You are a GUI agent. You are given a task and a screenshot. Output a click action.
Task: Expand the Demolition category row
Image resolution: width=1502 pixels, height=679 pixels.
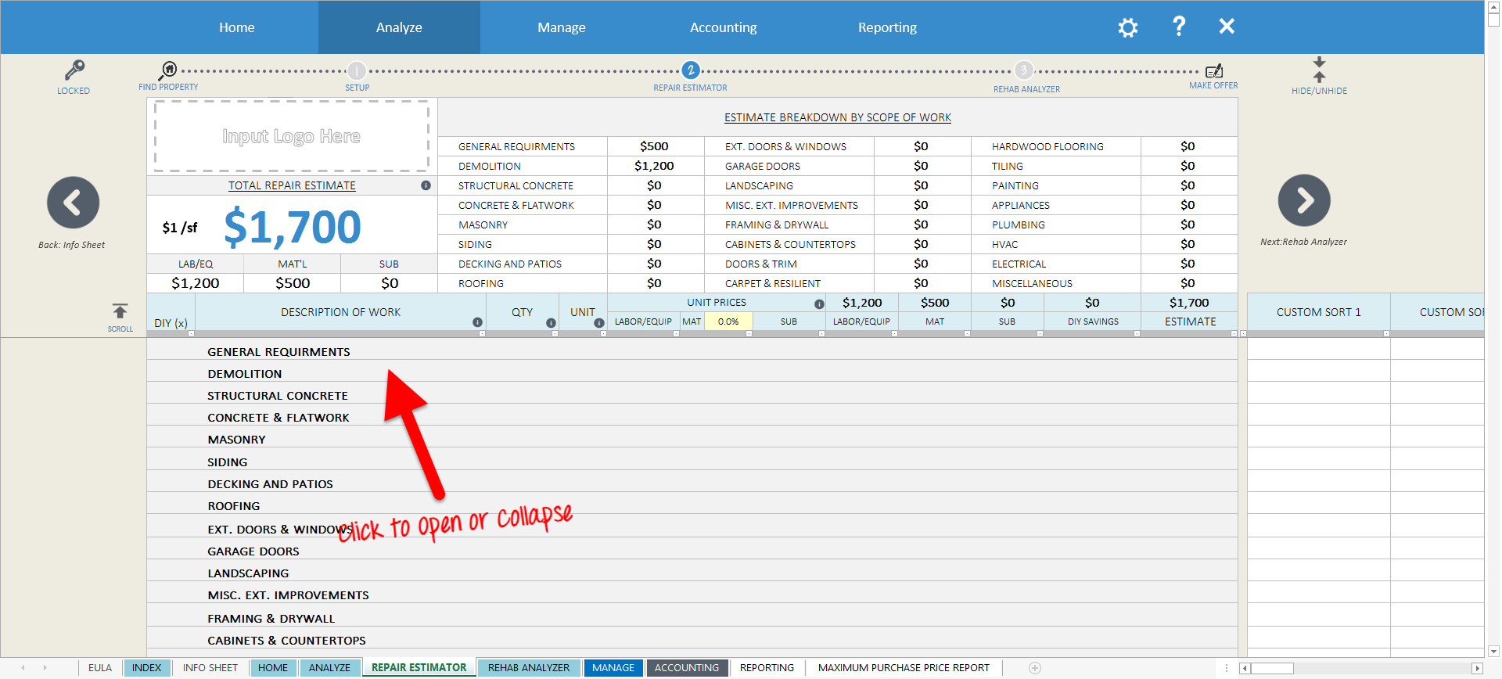(244, 374)
